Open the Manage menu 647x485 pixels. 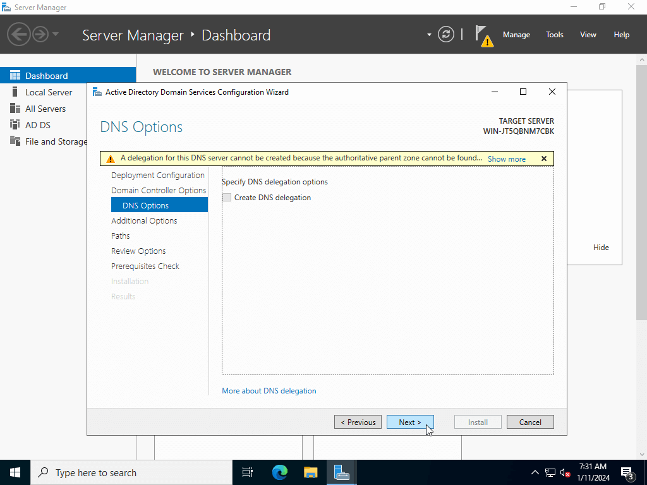(516, 35)
